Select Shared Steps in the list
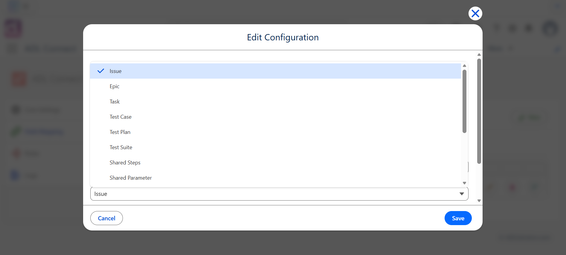Screen dimensions: 566x255 coord(275,163)
